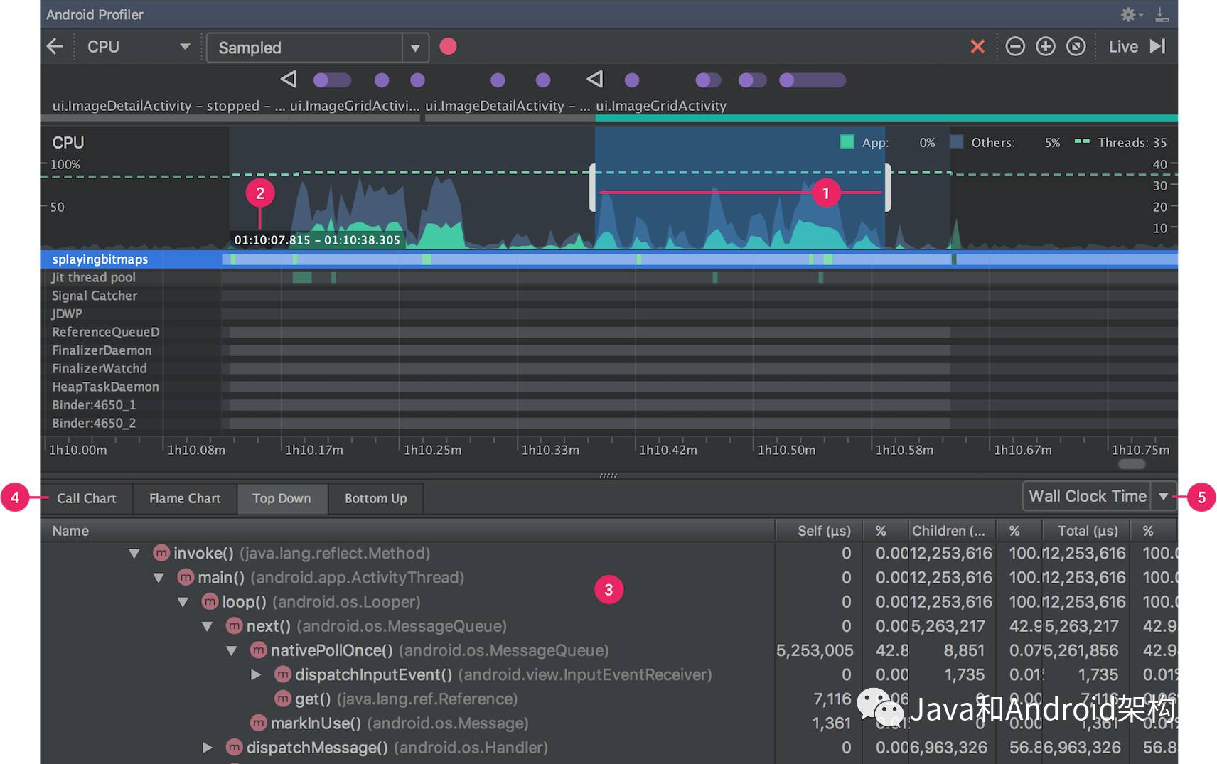Select the HeapTaskDaemon thread
This screenshot has height=764, width=1217.
[608, 387]
